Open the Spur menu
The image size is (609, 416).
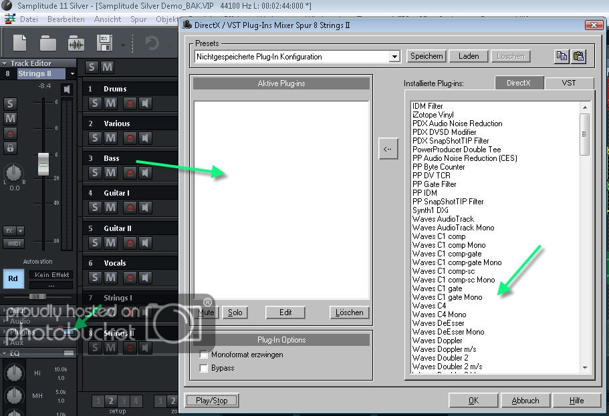(x=138, y=19)
